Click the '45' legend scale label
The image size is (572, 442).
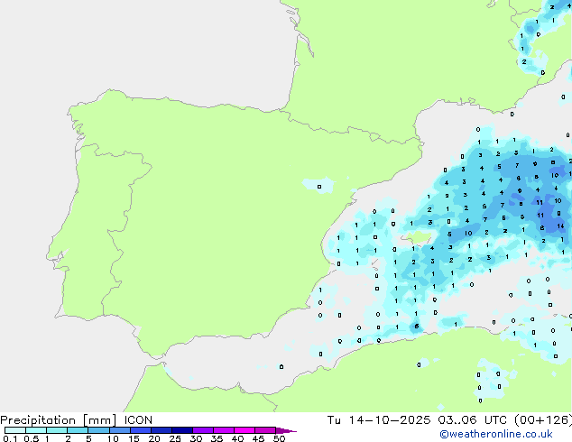[258, 438]
